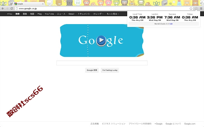The height and width of the screenshot is (127, 204).
Task: Open +You in the Google bar
Action: [10, 14]
